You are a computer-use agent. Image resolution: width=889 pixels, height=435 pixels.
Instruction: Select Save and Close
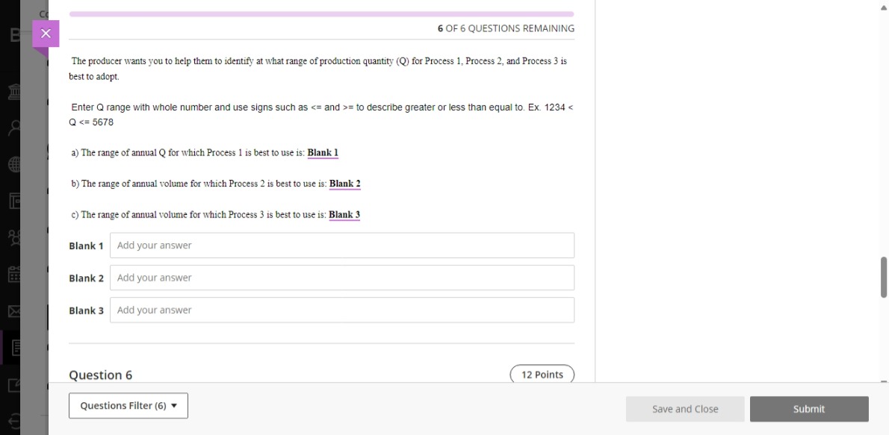tap(684, 409)
